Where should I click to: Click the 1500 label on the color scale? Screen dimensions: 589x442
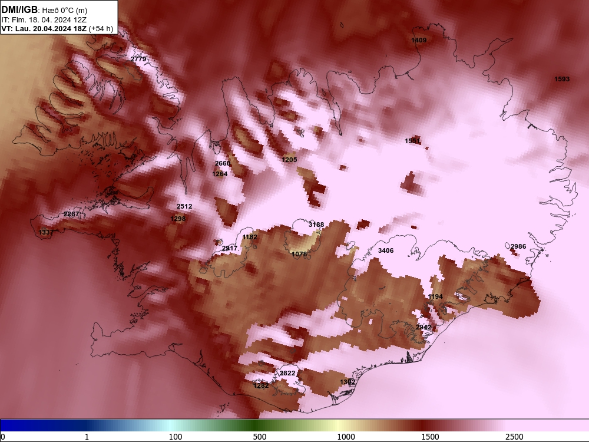(430, 437)
